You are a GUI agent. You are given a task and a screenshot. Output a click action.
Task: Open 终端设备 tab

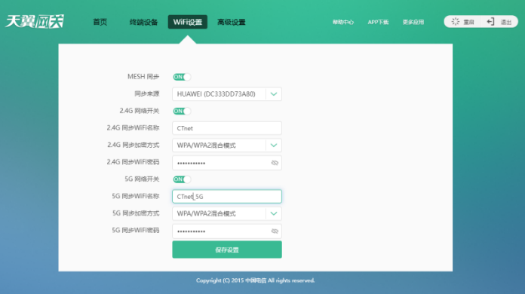pos(143,22)
